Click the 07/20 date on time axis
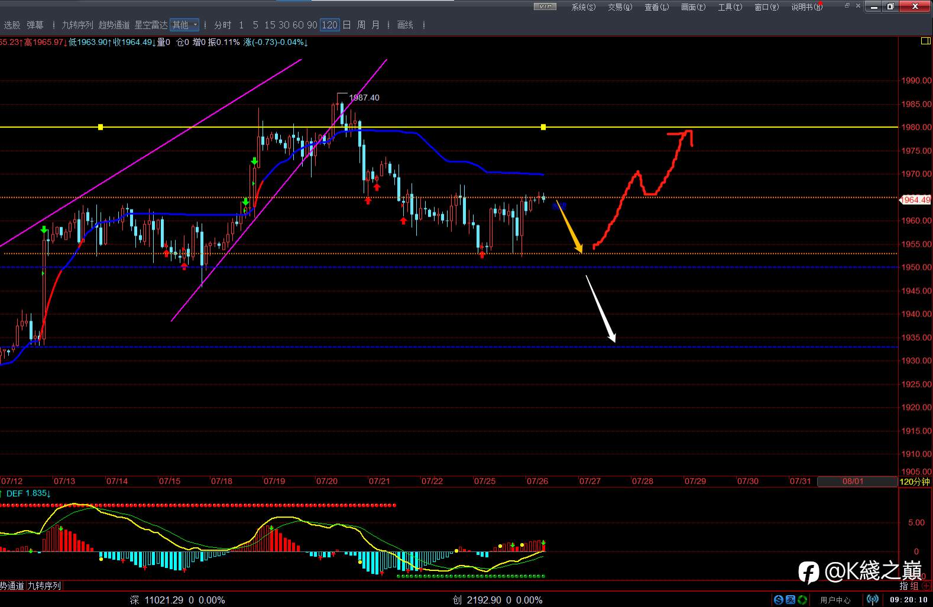This screenshot has width=933, height=607. [326, 481]
